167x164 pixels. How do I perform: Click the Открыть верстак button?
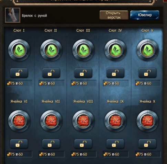[x=114, y=15]
